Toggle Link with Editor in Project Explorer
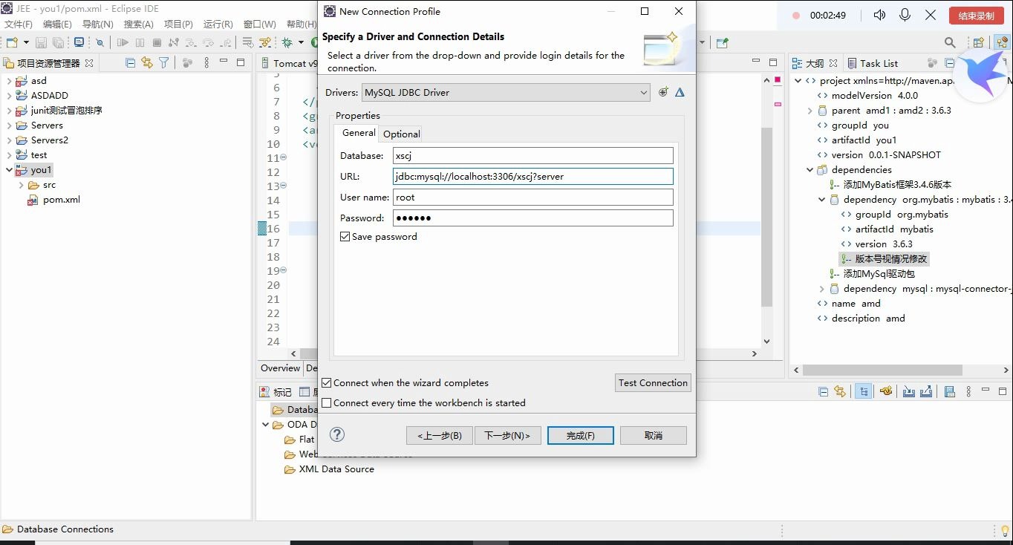 [148, 62]
